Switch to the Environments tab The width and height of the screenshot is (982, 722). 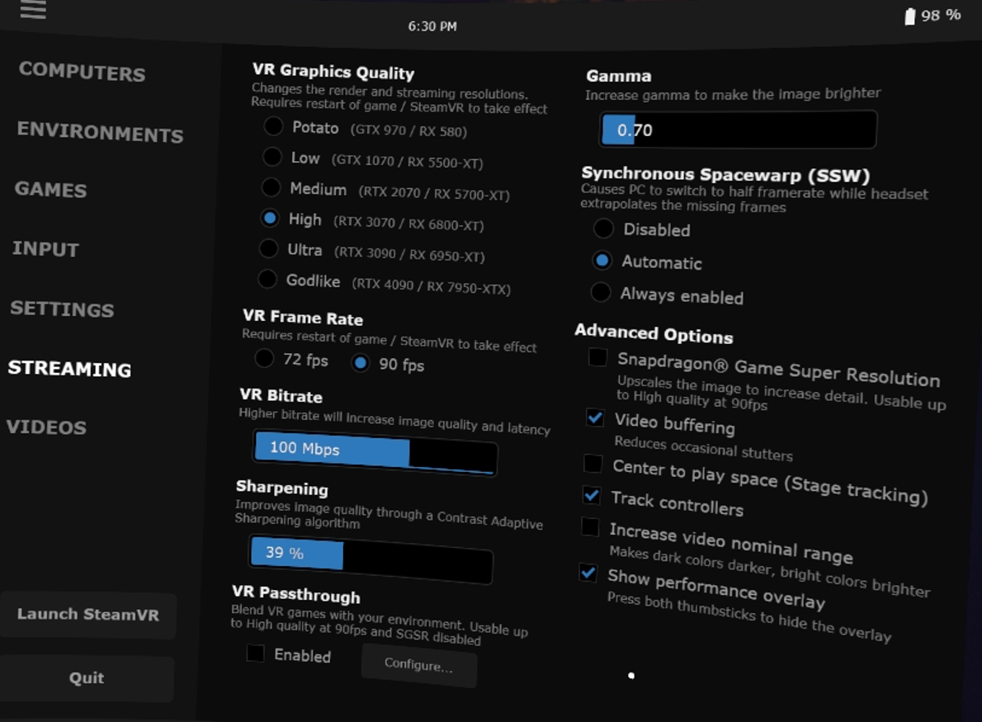click(100, 132)
